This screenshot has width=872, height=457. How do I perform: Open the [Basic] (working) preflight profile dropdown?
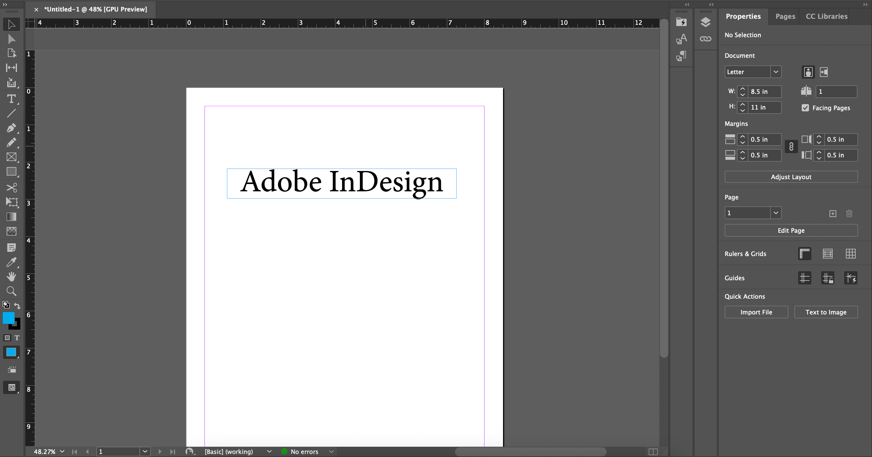[x=269, y=452]
